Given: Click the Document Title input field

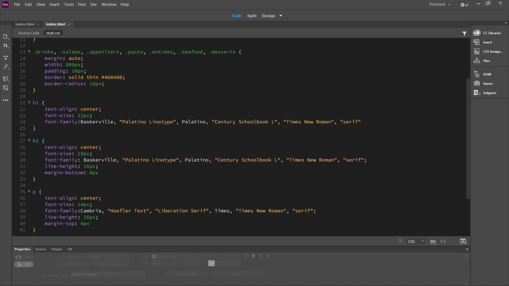Looking at the screenshot, I should coord(108,274).
